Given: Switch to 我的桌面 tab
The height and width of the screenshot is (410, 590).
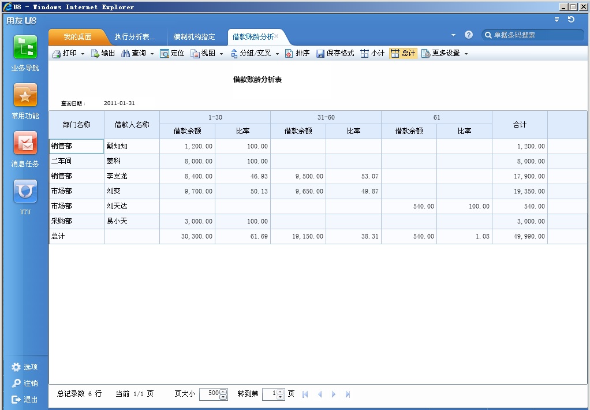Looking at the screenshot, I should (77, 37).
